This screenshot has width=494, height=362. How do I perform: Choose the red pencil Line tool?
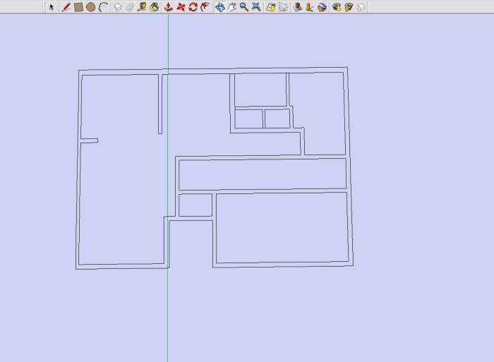coord(66,7)
